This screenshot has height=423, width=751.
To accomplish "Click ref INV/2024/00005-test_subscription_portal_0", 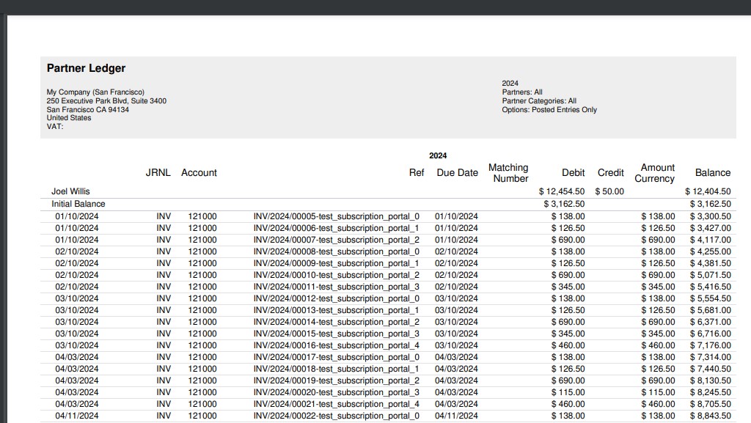I will (336, 216).
